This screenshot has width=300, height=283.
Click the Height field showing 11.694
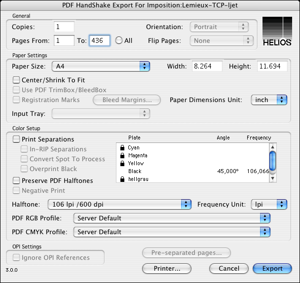point(272,66)
